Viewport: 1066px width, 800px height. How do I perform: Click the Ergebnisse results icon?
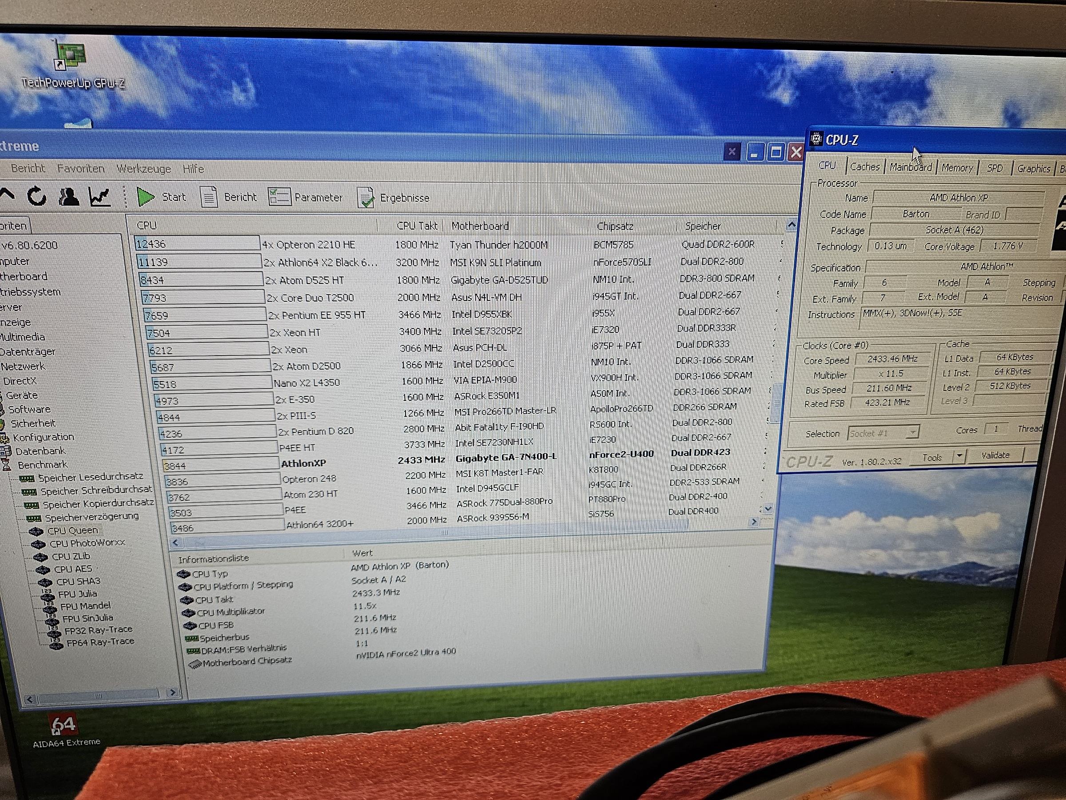366,197
